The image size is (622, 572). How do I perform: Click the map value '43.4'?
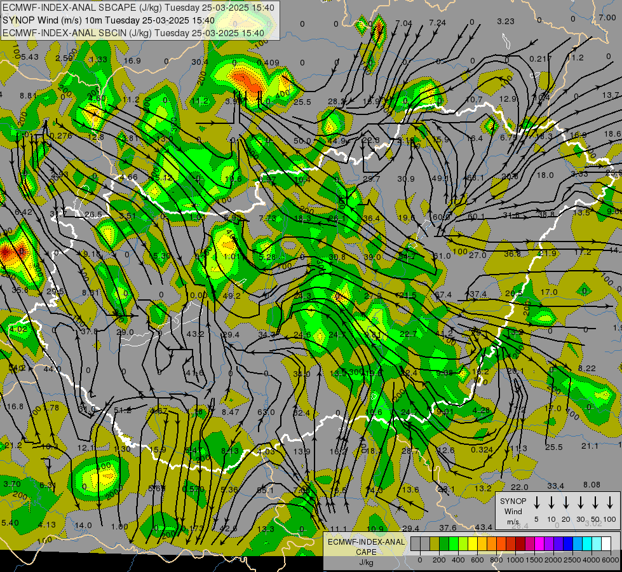[x=483, y=527]
